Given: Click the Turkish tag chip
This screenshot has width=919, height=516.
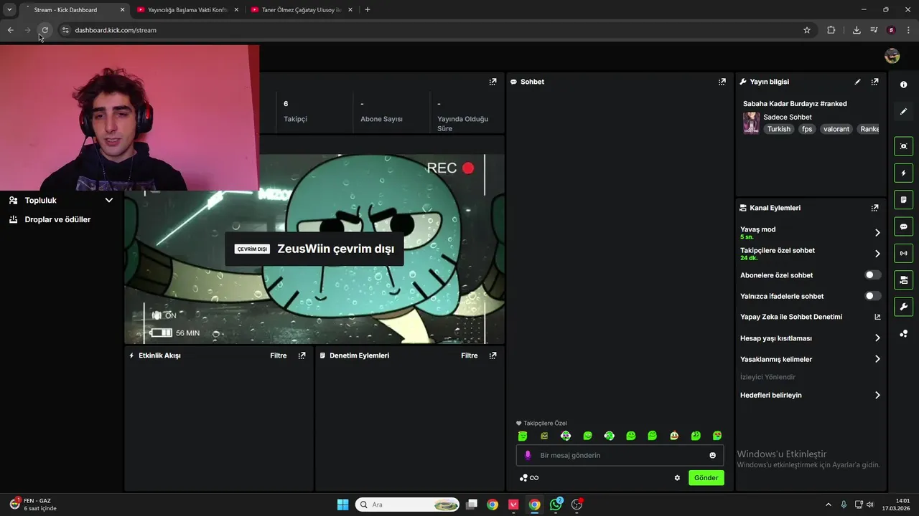Looking at the screenshot, I should [x=778, y=129].
